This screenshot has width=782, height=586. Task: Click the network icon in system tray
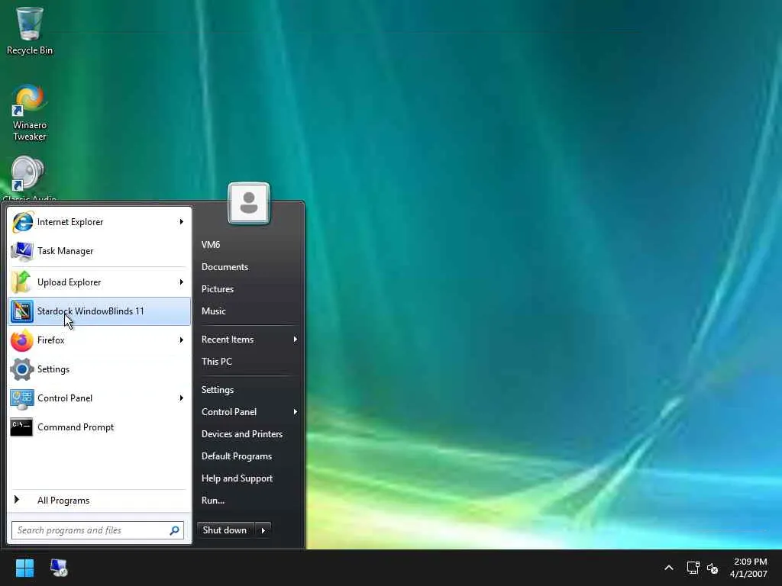693,568
